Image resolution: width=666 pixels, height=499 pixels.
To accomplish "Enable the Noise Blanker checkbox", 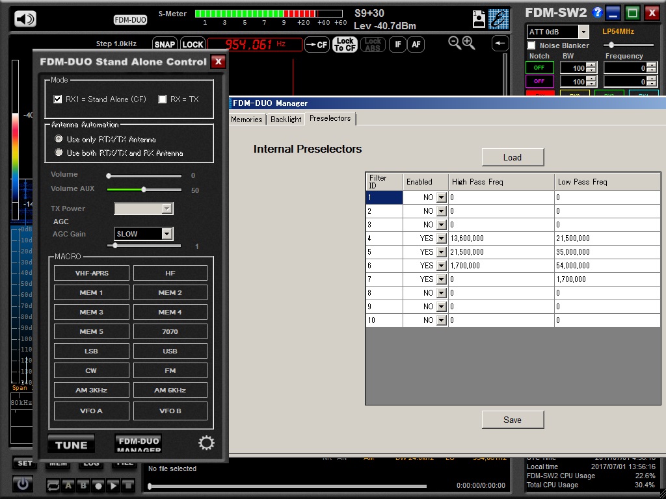I will 531,45.
